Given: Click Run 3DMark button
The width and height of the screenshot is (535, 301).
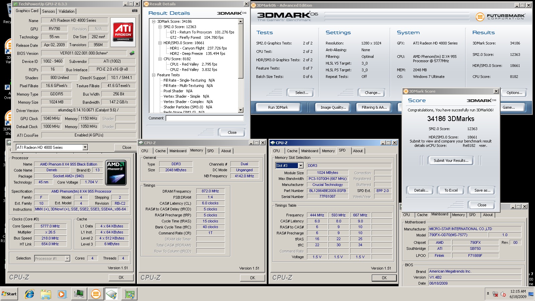Looking at the screenshot, I should 278,107.
